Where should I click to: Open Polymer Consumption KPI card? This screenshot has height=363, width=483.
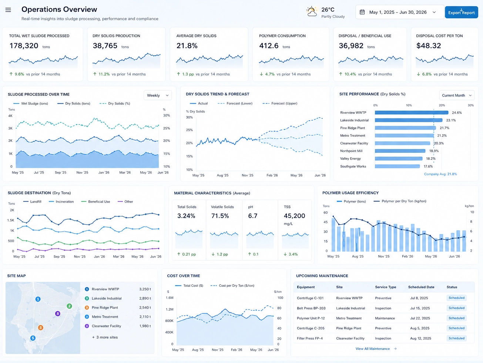tap(291, 54)
